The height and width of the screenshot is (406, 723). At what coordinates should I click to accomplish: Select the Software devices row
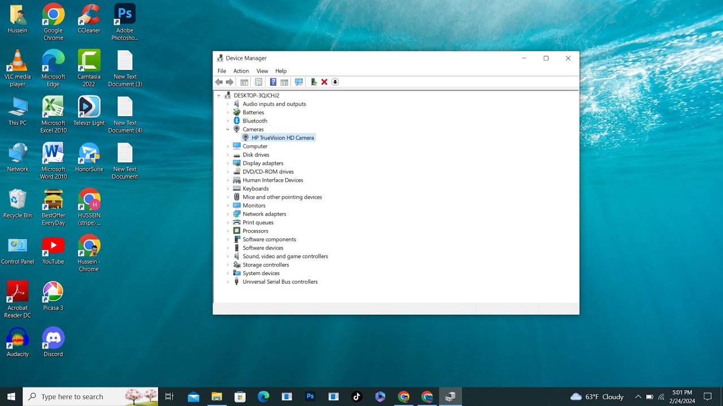(258, 248)
